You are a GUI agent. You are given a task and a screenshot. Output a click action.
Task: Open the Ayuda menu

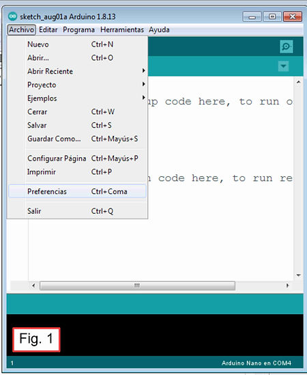tap(159, 29)
